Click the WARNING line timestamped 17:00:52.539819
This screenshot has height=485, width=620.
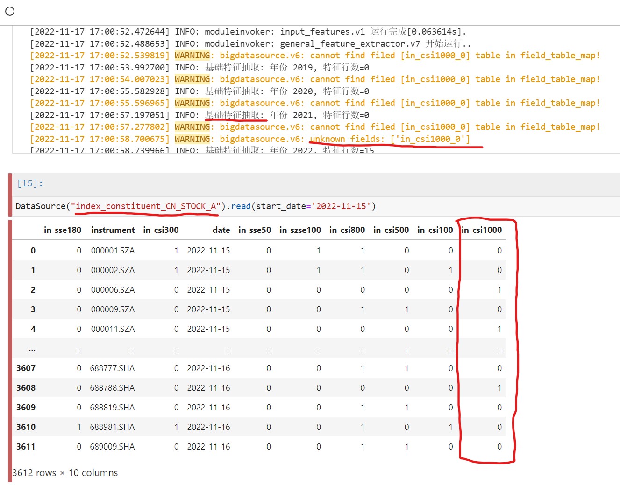point(315,56)
